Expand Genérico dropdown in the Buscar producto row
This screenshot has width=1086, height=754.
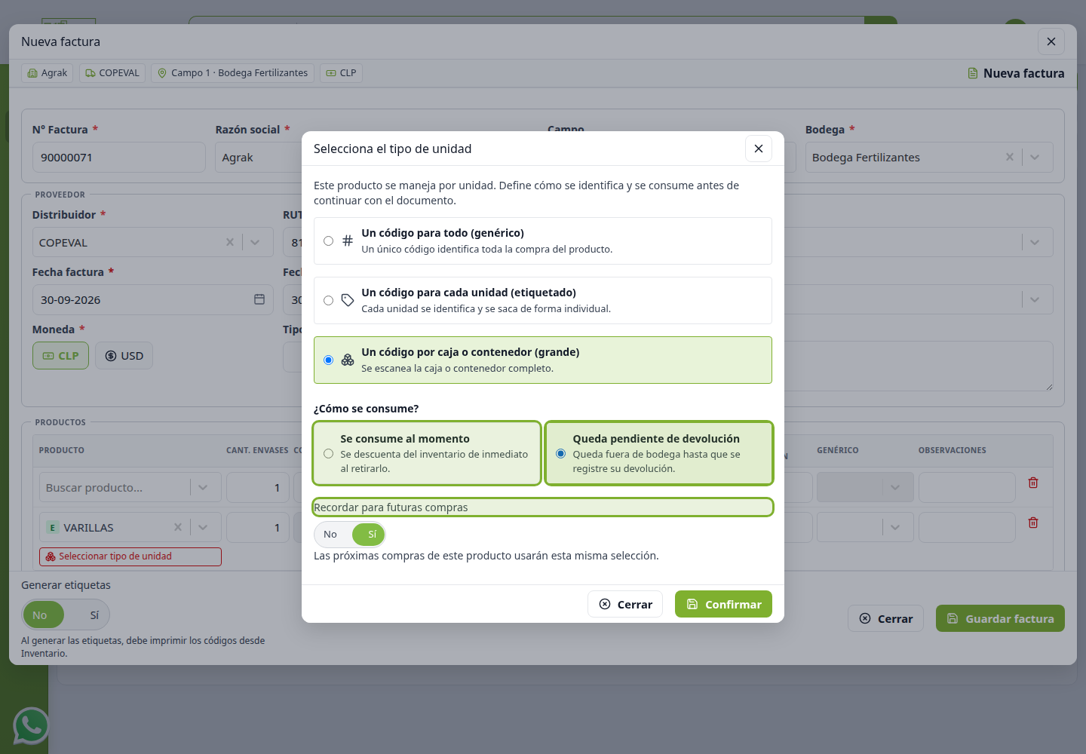click(895, 487)
